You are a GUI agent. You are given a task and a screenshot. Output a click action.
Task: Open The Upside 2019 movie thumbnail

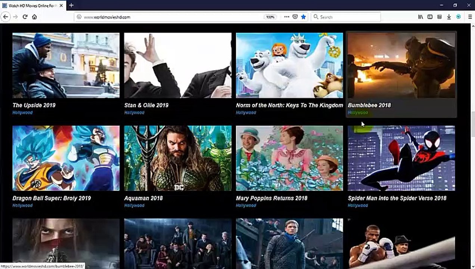pos(66,65)
